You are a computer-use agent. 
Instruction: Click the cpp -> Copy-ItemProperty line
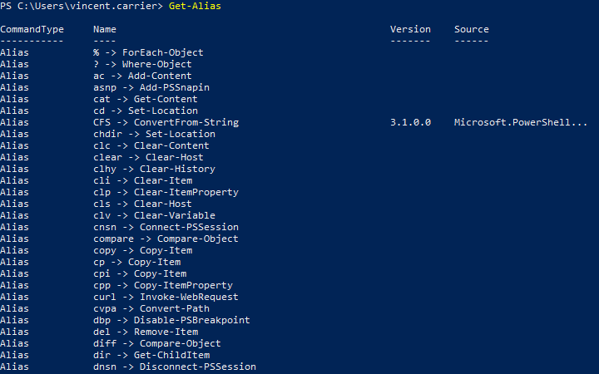pos(163,285)
